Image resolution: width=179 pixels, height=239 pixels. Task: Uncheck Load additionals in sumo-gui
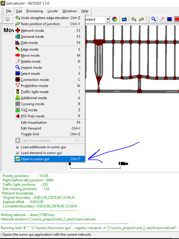tap(17, 147)
